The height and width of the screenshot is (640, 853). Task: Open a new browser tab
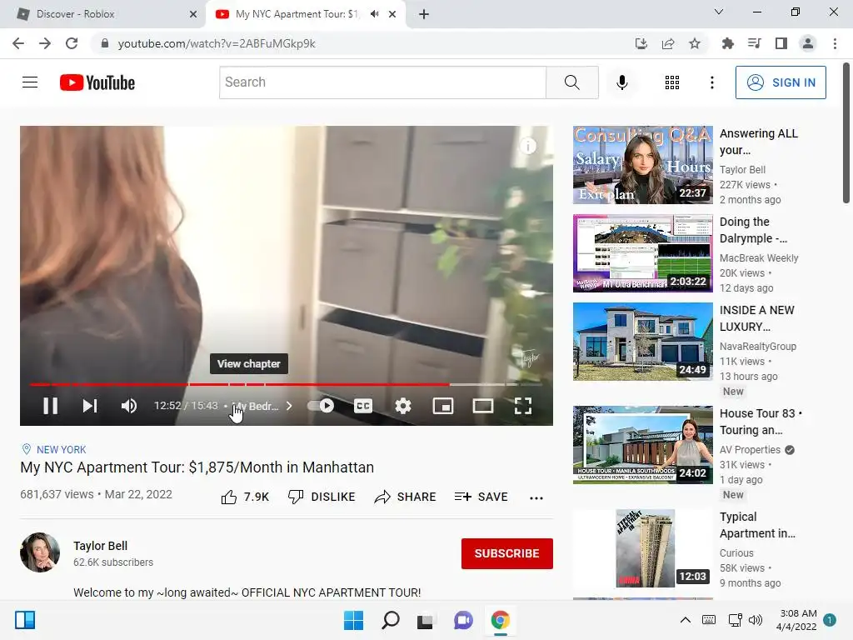(x=424, y=14)
